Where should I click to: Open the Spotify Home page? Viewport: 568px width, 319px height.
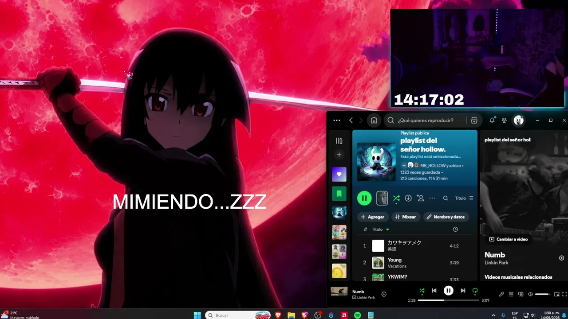click(x=374, y=121)
